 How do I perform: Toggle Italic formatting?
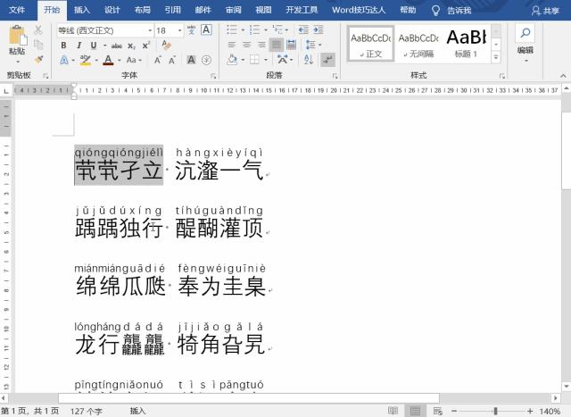point(79,46)
